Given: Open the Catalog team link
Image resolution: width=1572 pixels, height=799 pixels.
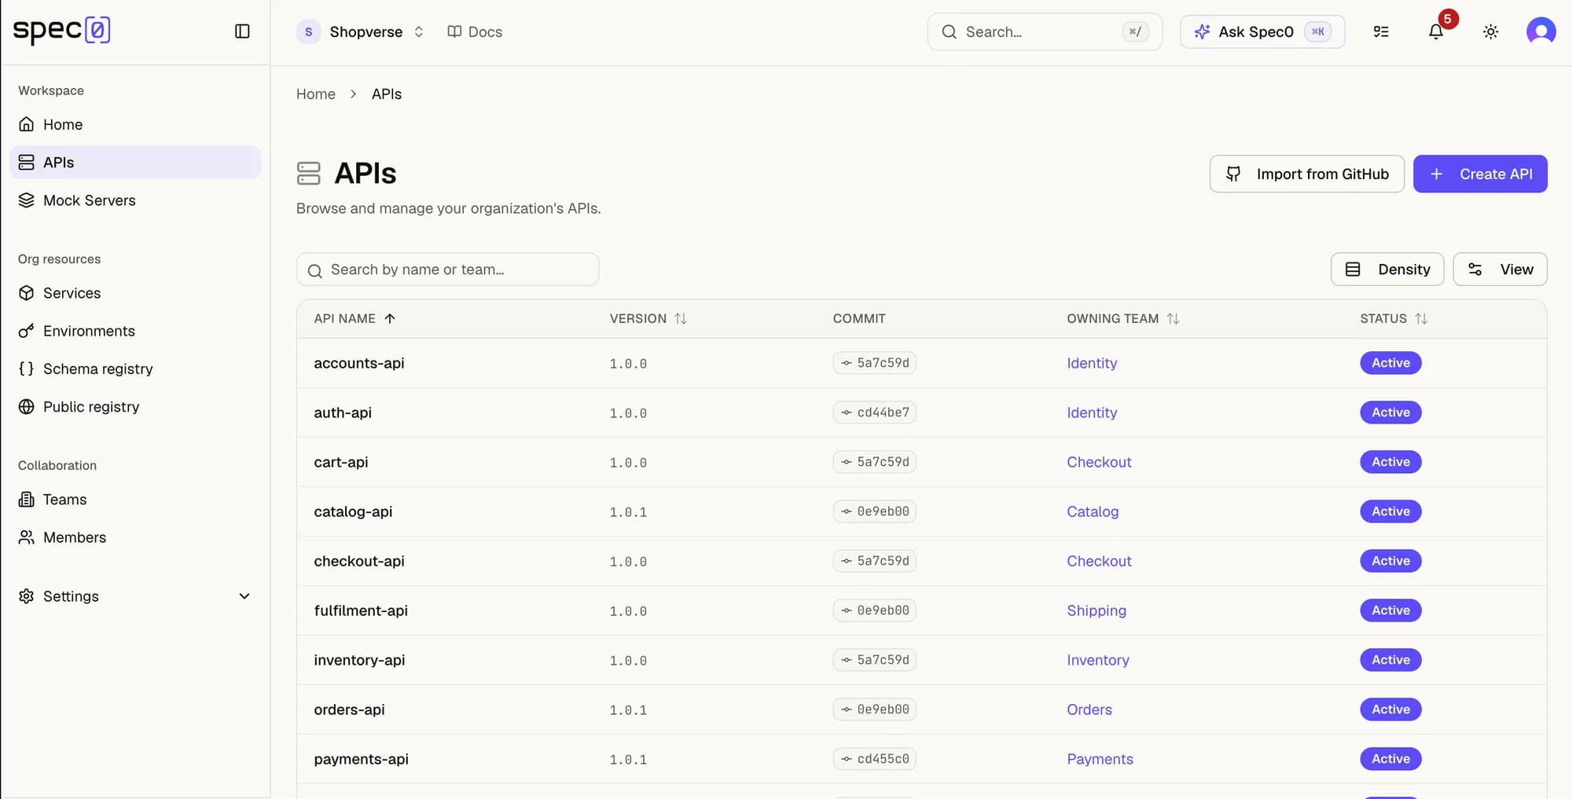Looking at the screenshot, I should click(x=1093, y=511).
